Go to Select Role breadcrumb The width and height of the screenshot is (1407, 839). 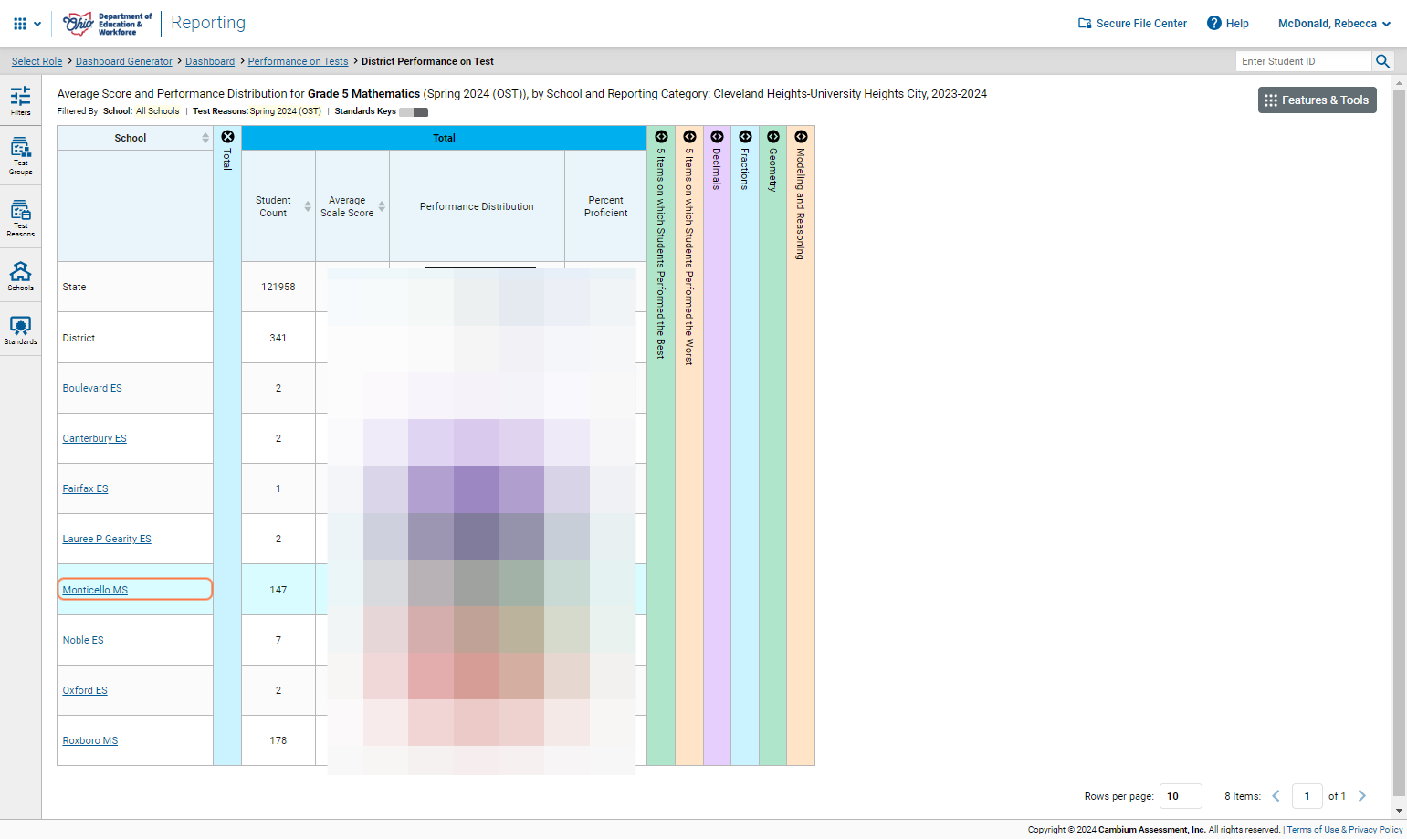(37, 61)
